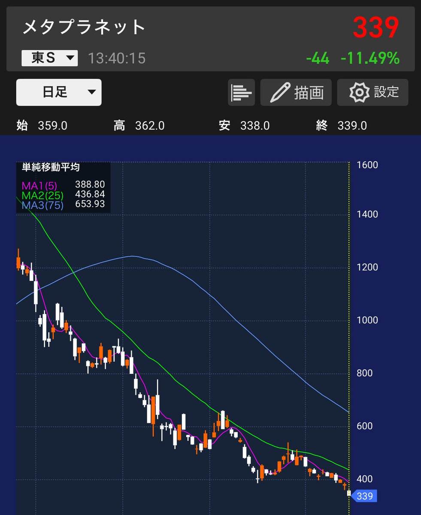
Task: Click the latest candlestick near 339
Action: pyautogui.click(x=349, y=493)
